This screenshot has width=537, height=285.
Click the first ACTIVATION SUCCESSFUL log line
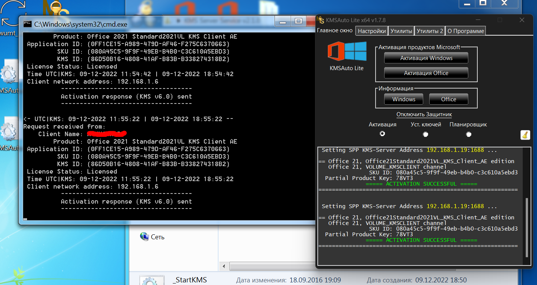coord(421,184)
